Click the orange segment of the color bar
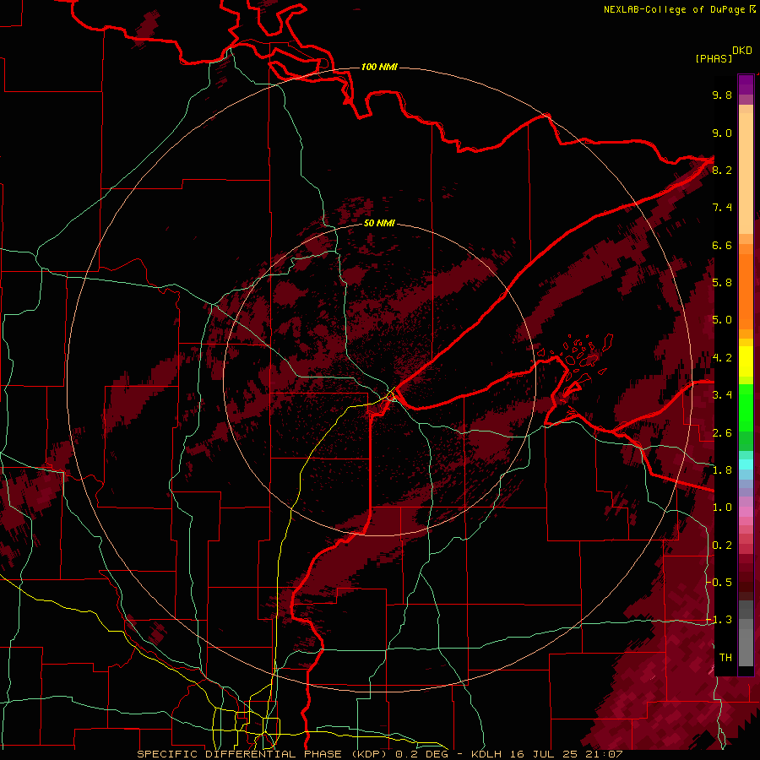760x760 pixels. tap(746, 287)
